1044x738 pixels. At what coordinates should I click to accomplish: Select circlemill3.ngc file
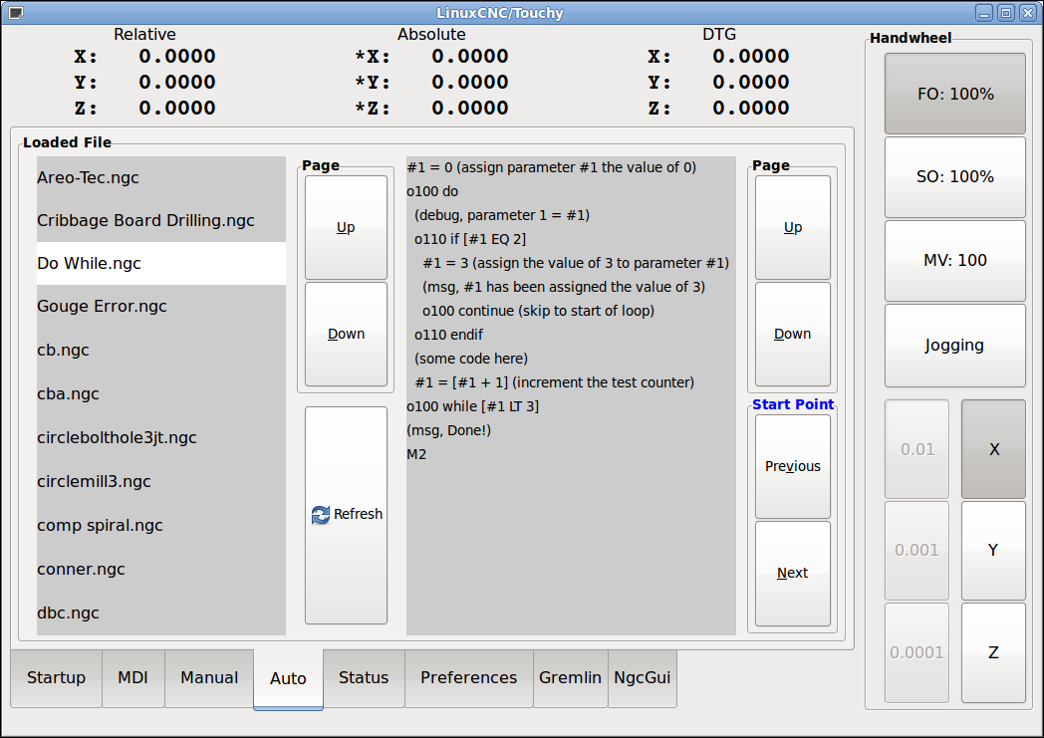click(161, 482)
